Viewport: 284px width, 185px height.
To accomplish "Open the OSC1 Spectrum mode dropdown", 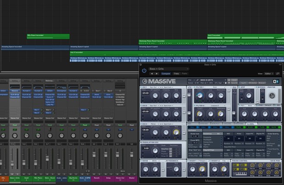I will tap(169, 87).
